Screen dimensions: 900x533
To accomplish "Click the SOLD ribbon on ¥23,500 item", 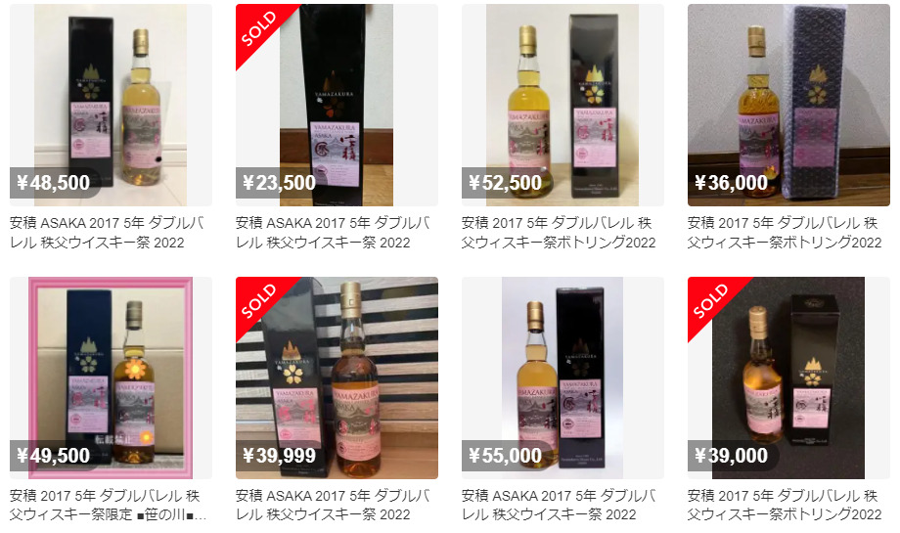I will click(258, 28).
